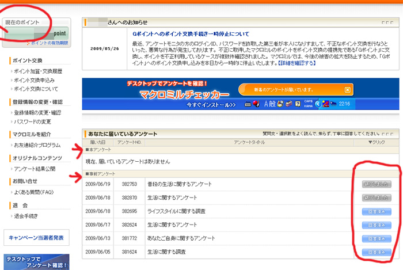This screenshot has height=270, width=403.
Task: Click the マクロミルを紹介 sidebar heading
Action: point(32,134)
